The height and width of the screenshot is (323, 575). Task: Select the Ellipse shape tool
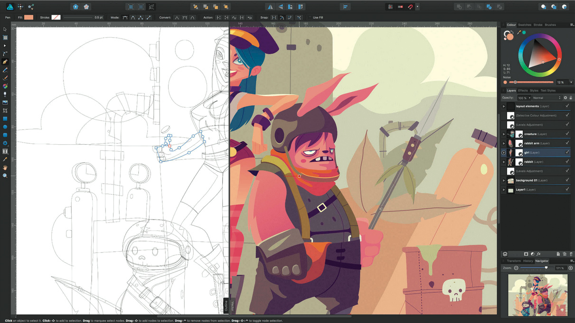5,127
